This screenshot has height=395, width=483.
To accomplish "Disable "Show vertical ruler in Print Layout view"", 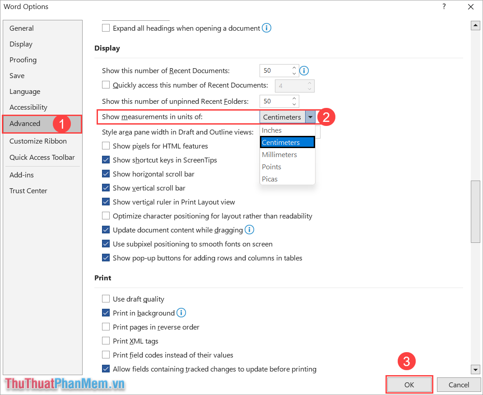I will click(x=106, y=202).
